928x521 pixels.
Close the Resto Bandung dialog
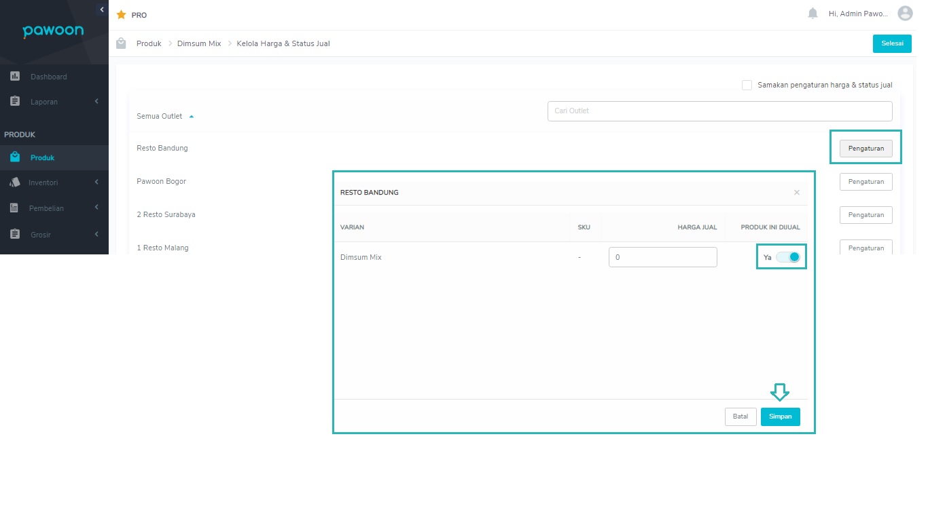tap(797, 193)
